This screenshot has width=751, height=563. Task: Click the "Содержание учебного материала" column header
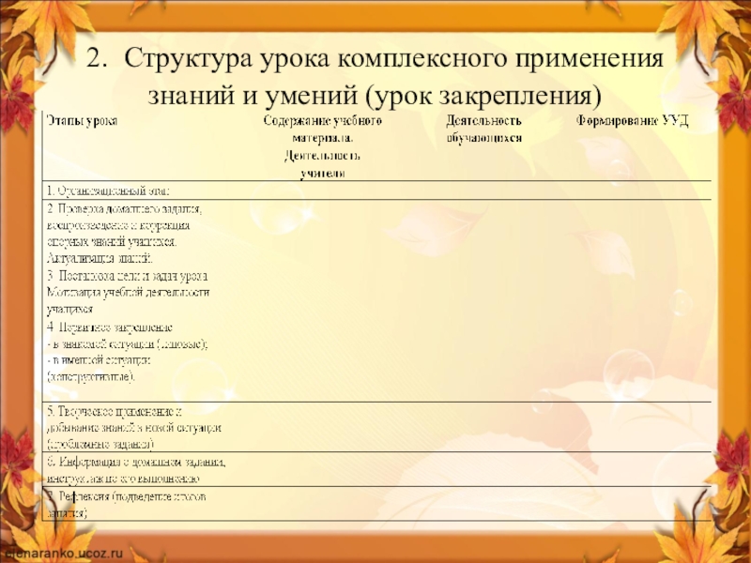coord(322,129)
